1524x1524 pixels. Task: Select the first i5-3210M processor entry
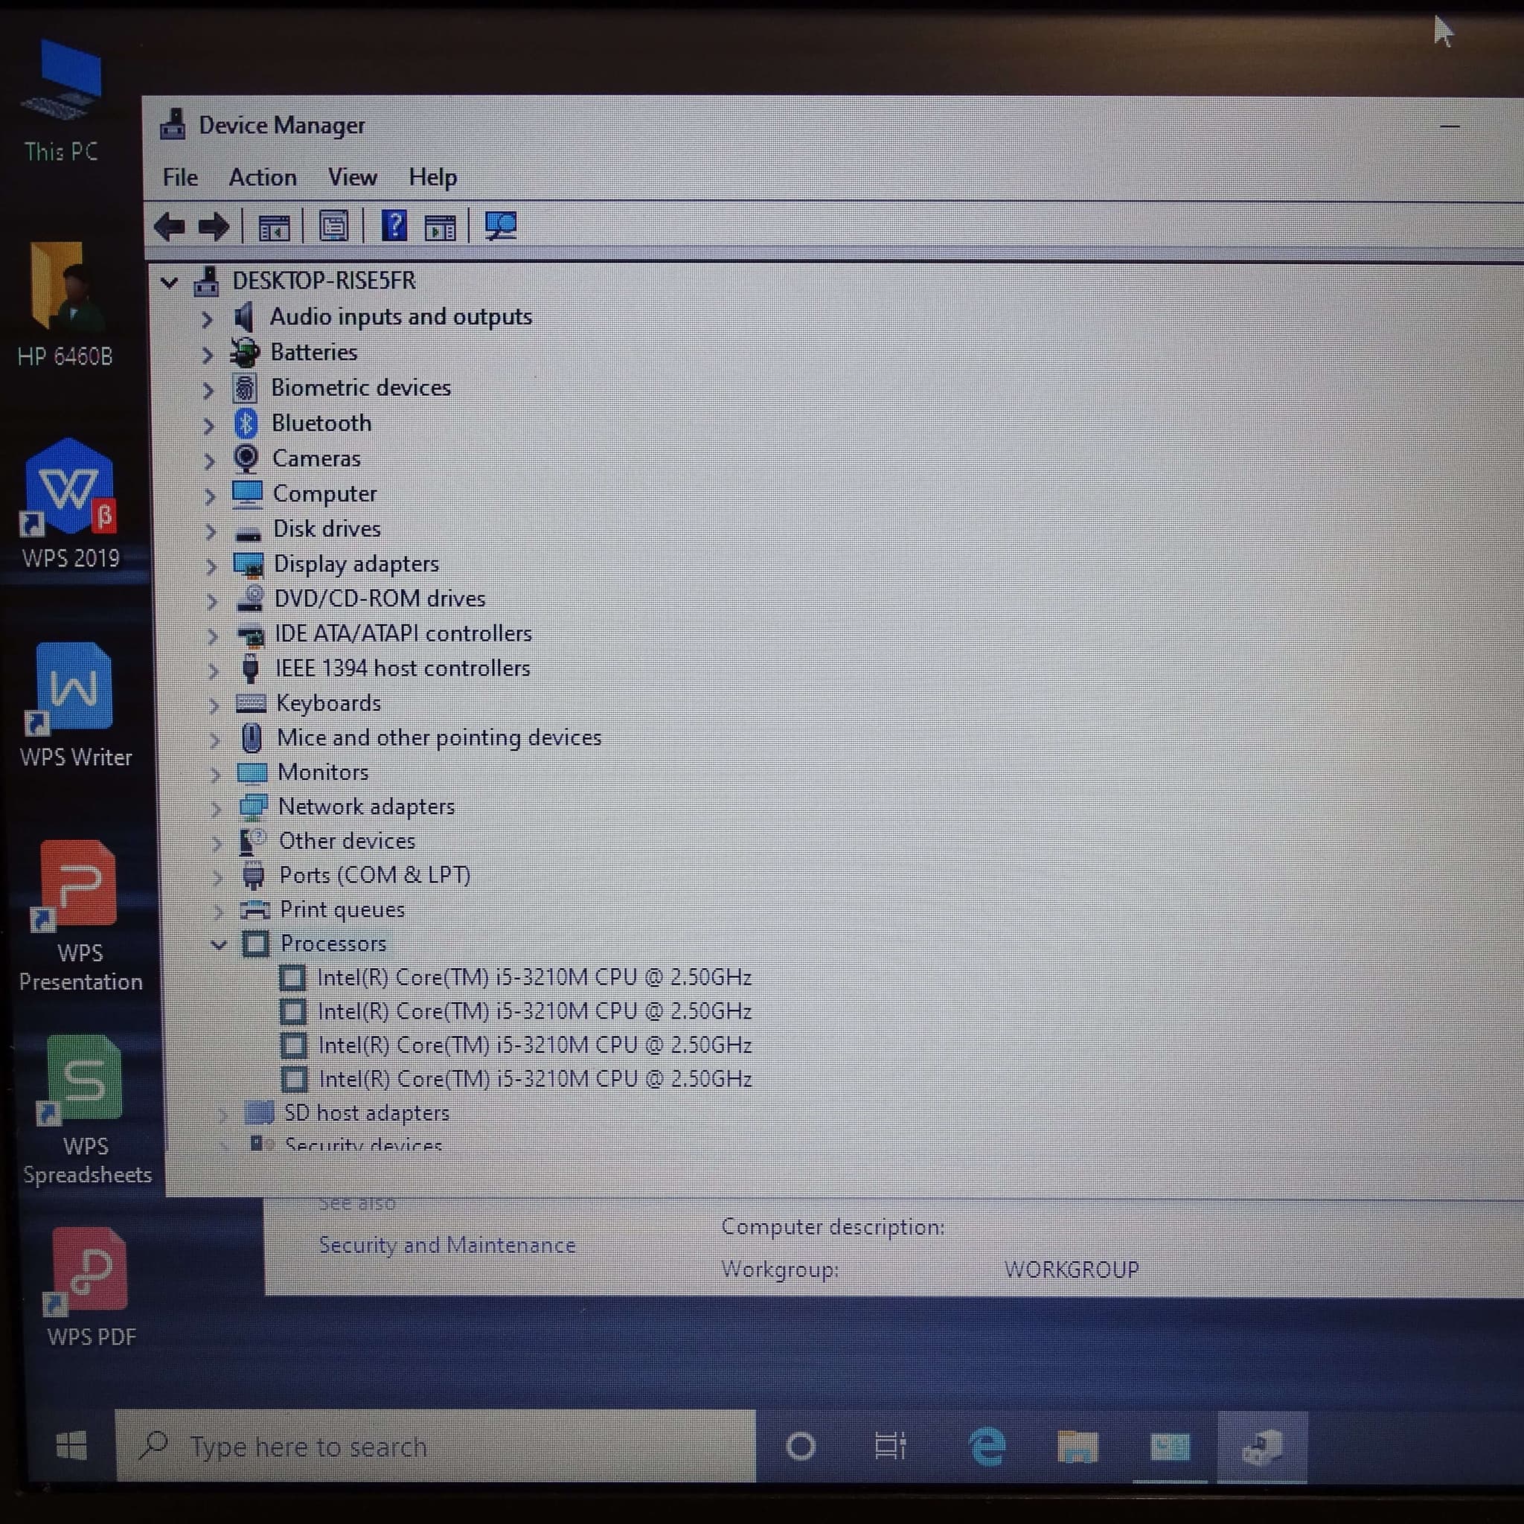[x=534, y=977]
